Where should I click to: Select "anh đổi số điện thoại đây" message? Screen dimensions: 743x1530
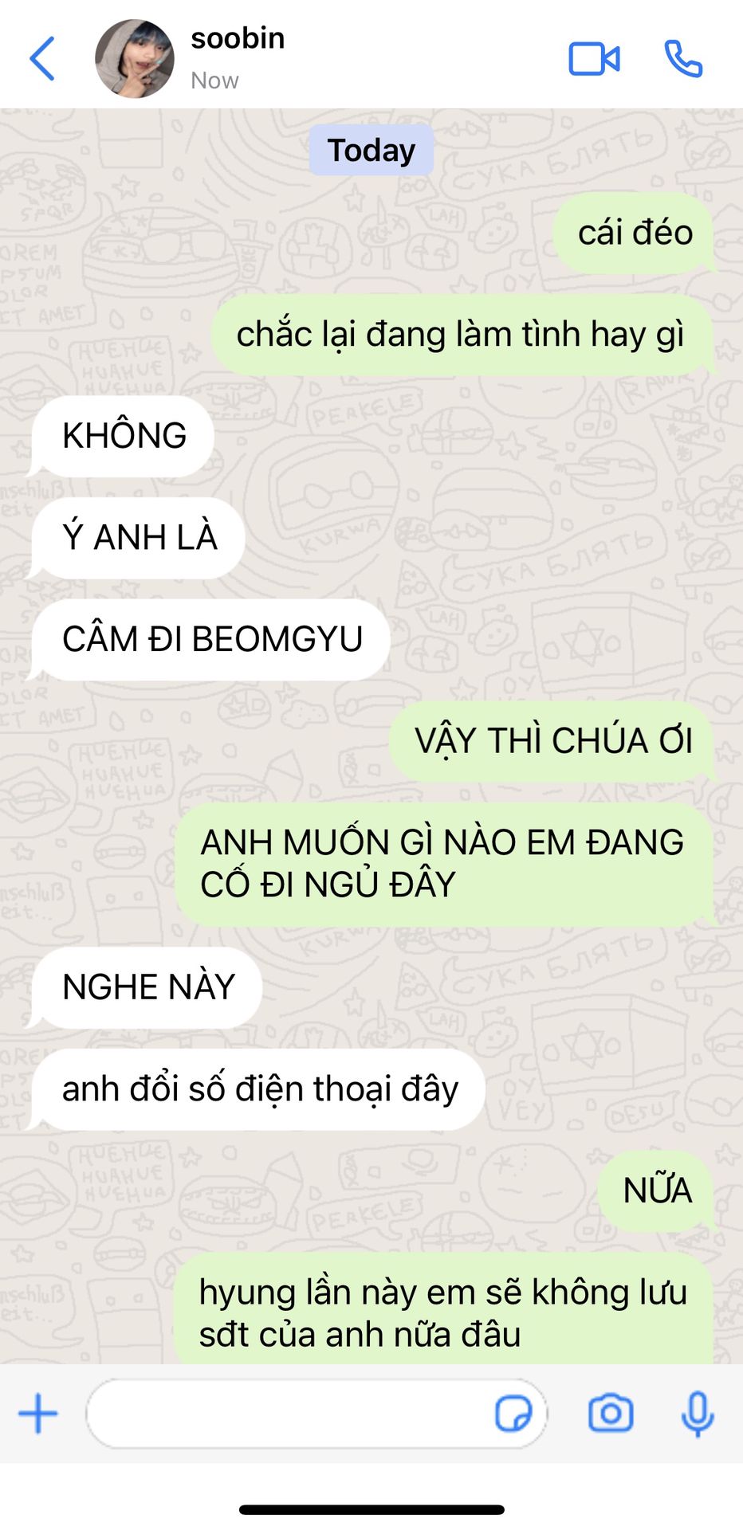[258, 1089]
